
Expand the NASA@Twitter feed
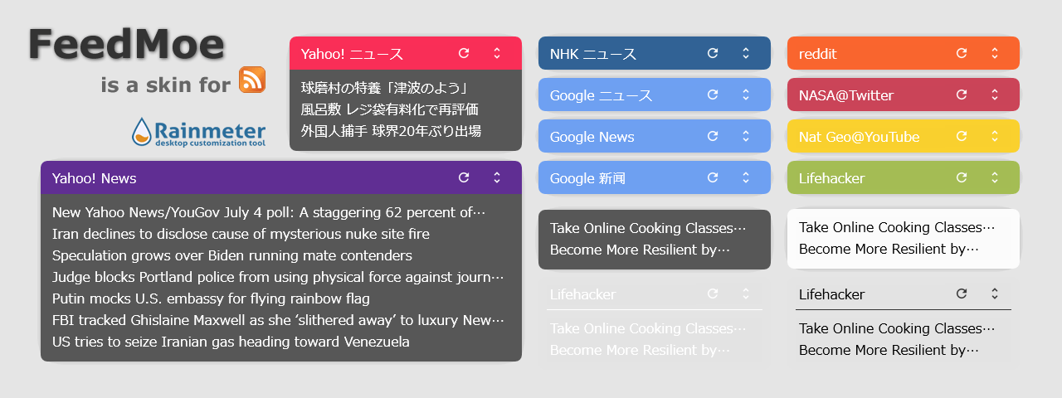(x=995, y=95)
